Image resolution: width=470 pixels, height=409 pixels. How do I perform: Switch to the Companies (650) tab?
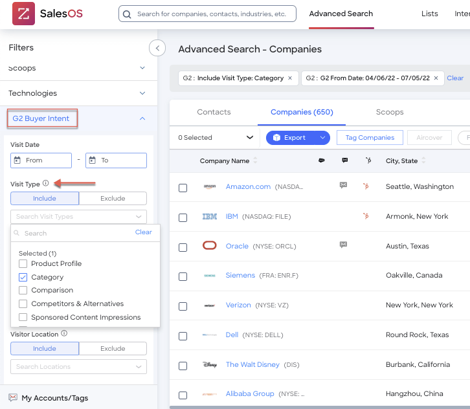302,112
